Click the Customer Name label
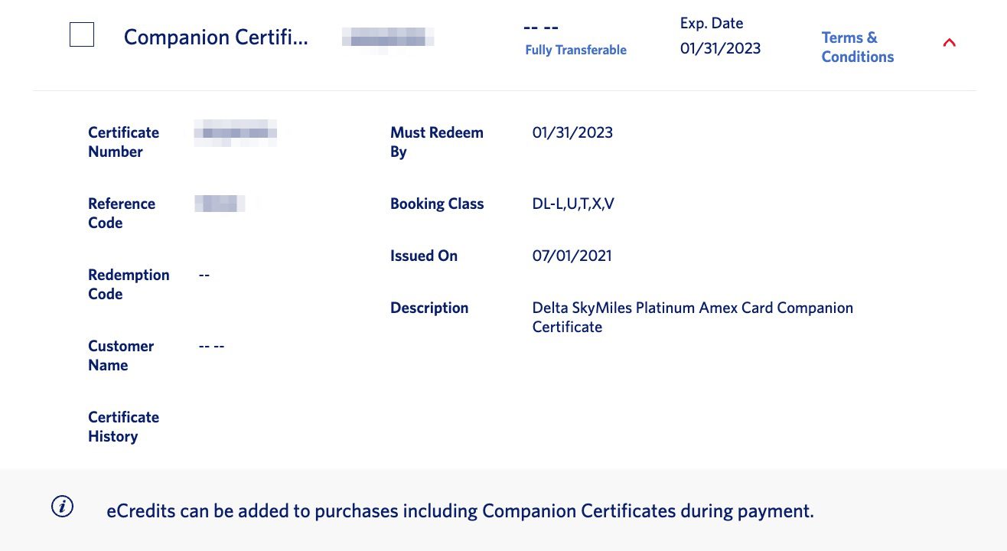 tap(121, 356)
